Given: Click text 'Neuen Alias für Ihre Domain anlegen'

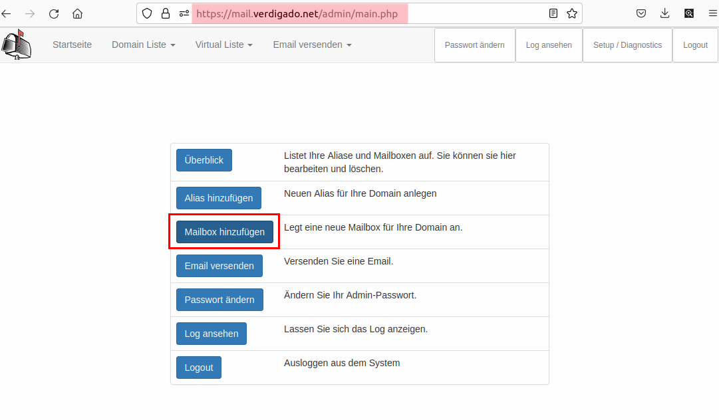Looking at the screenshot, I should [x=360, y=194].
